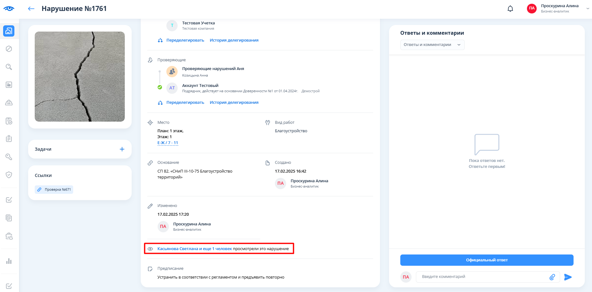Click the back arrow next to the violation title

pyautogui.click(x=31, y=9)
